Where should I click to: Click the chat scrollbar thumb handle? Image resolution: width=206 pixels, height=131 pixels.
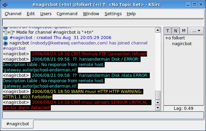(158, 95)
